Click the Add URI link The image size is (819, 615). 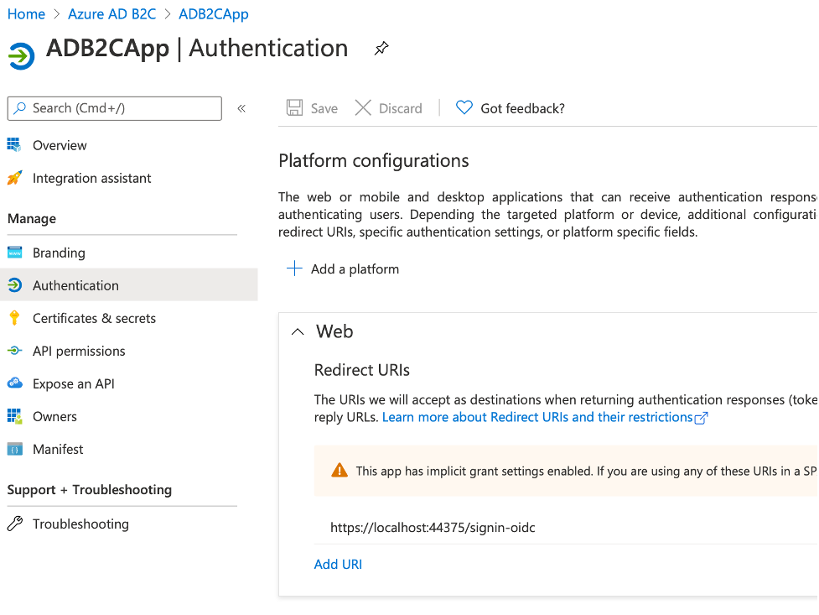[338, 564]
